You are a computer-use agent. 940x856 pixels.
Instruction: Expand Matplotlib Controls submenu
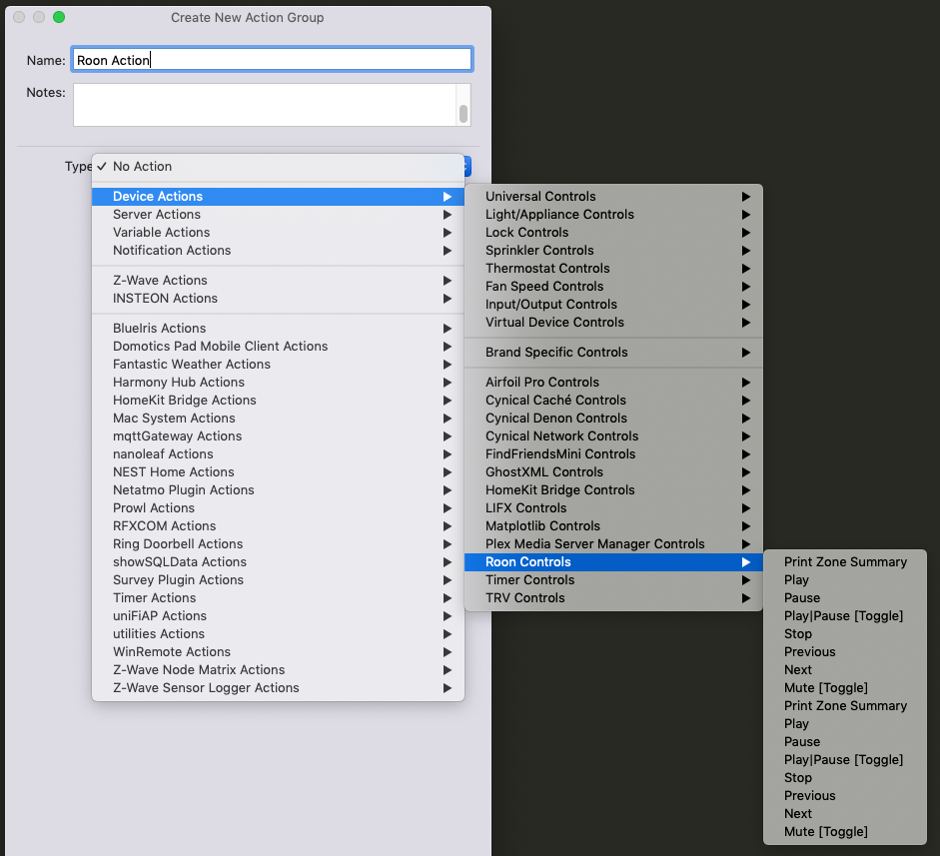pyautogui.click(x=614, y=526)
